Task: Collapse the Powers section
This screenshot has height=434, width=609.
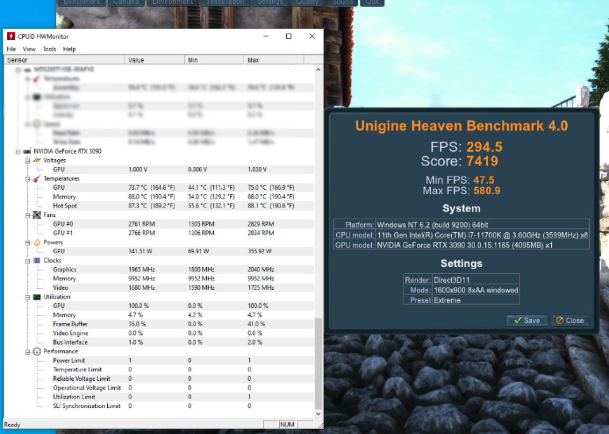Action: coord(27,242)
